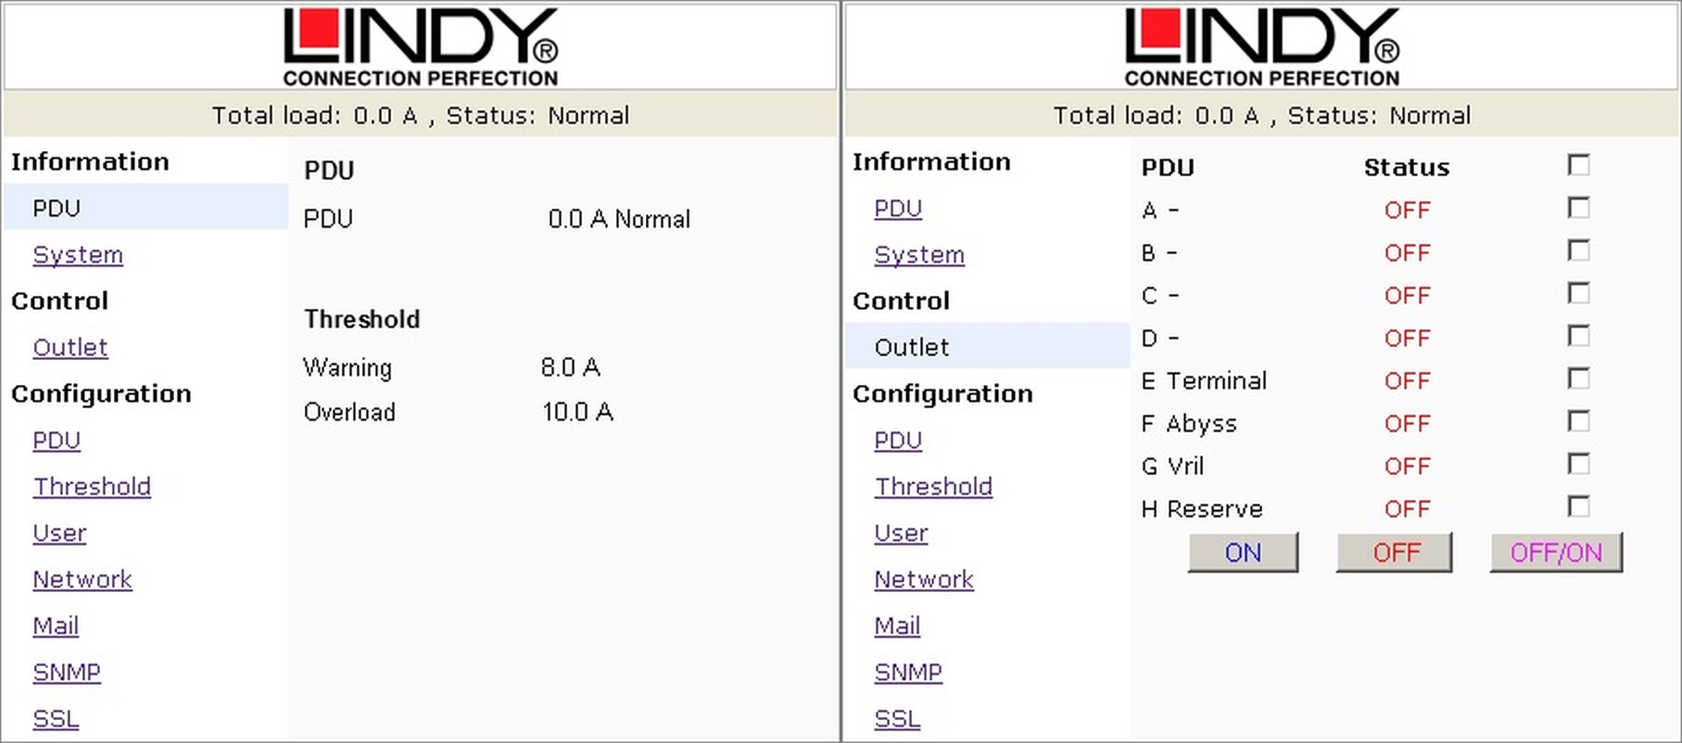Select the highlighted PDU item under Information

point(146,207)
